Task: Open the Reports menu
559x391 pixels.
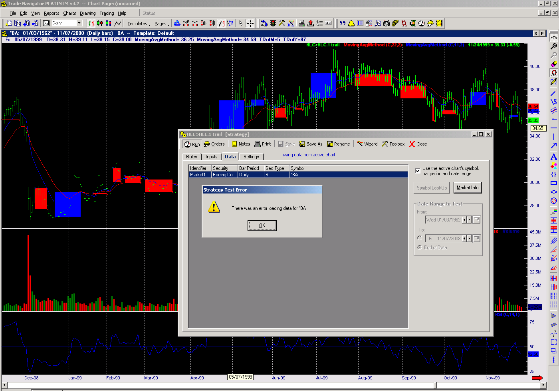Action: (51, 13)
